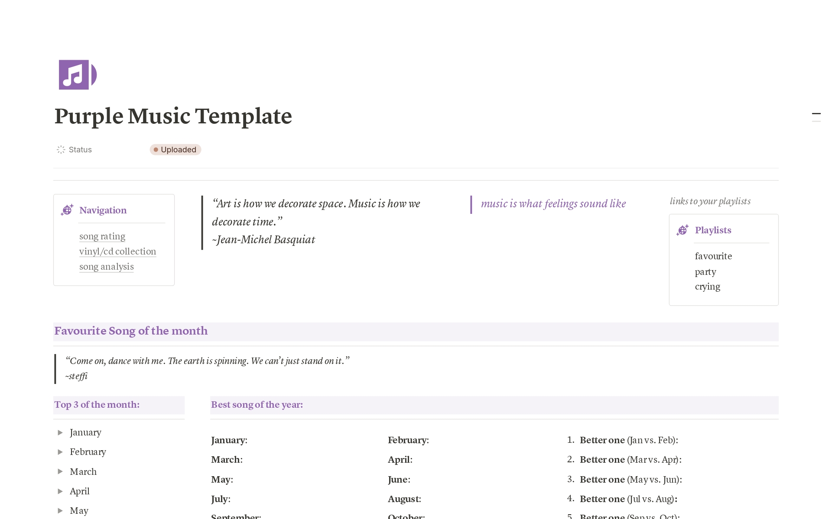Click the spinner icon next to Status label

click(61, 149)
